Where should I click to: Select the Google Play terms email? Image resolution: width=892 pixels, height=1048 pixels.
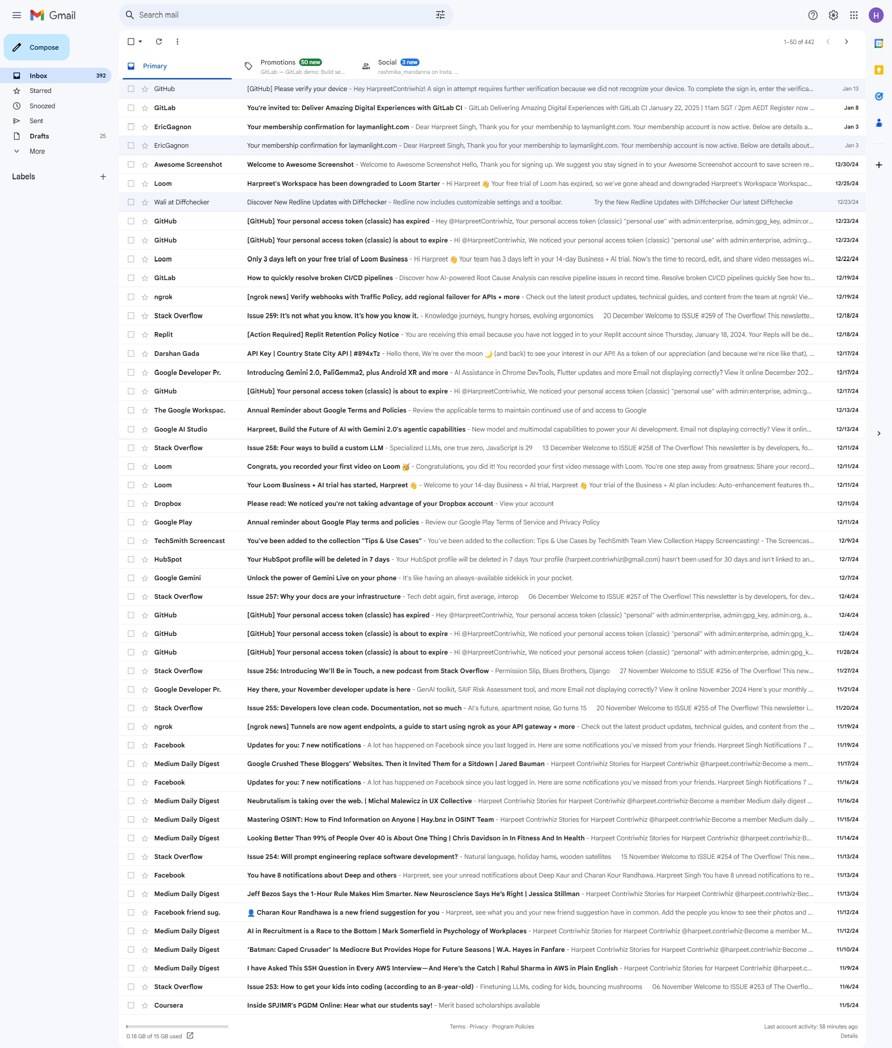click(x=131, y=522)
